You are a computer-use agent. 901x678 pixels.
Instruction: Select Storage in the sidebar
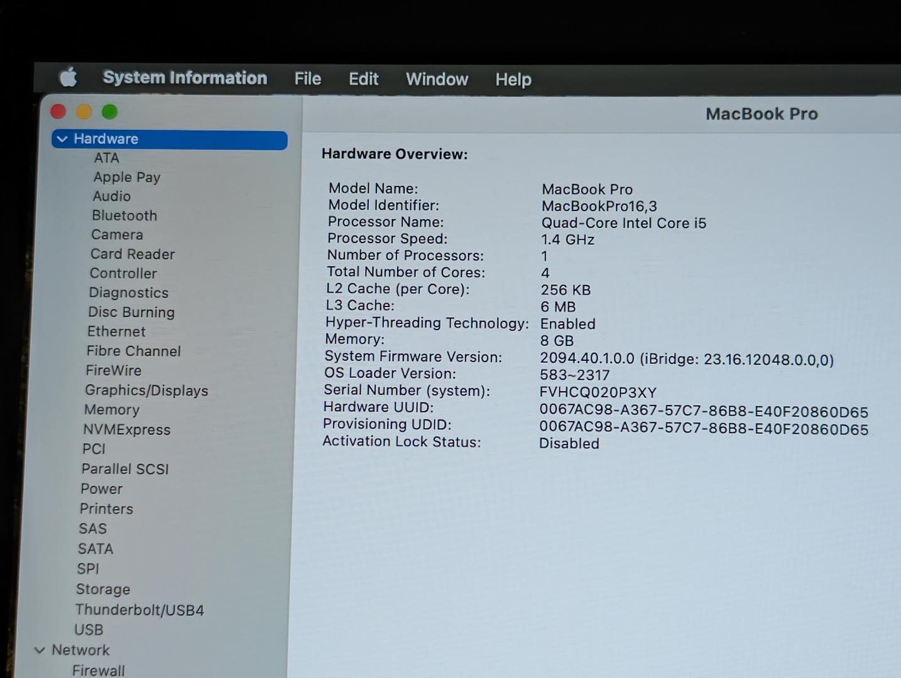coord(103,589)
